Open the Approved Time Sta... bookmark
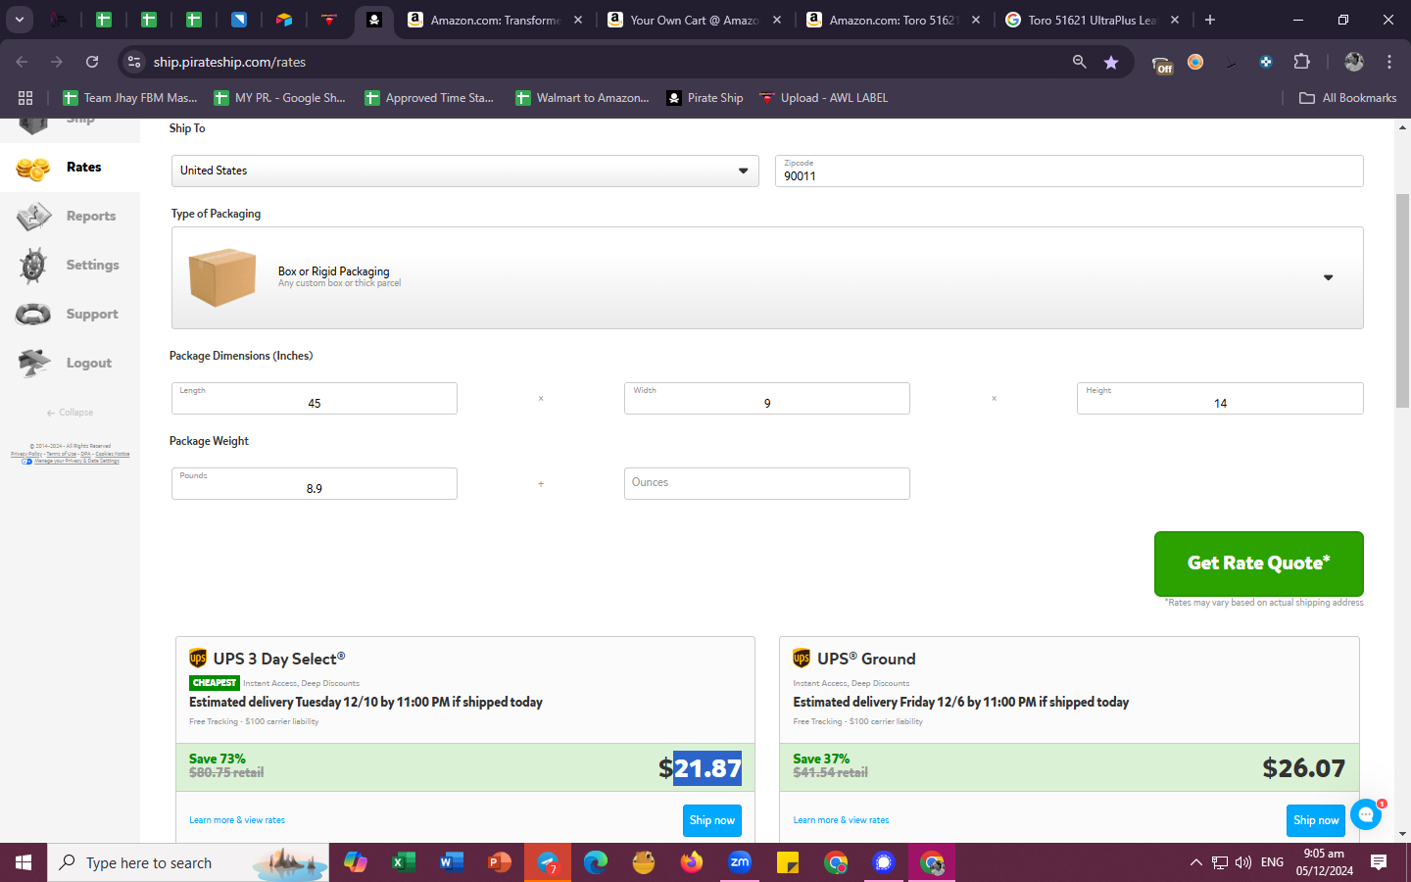Image resolution: width=1411 pixels, height=882 pixels. click(428, 98)
